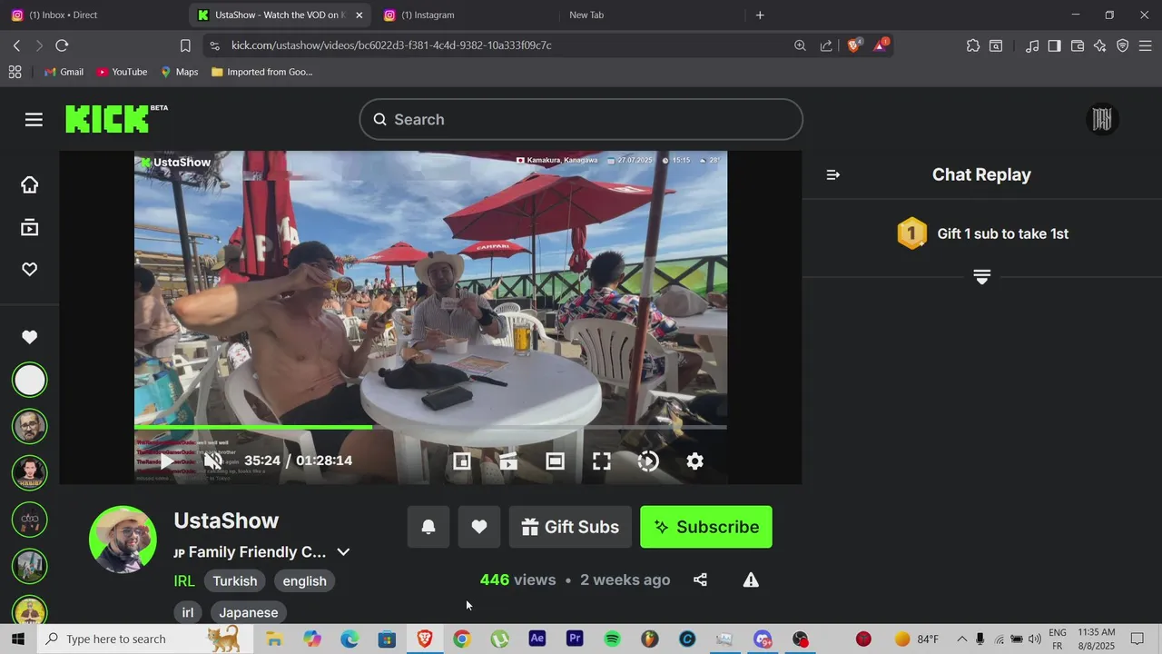Share the video using share icon
The height and width of the screenshot is (654, 1162).
click(x=700, y=580)
